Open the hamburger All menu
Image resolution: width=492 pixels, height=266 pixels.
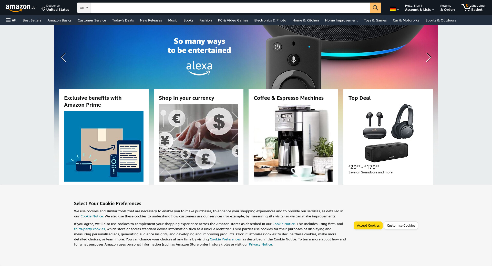(x=11, y=20)
